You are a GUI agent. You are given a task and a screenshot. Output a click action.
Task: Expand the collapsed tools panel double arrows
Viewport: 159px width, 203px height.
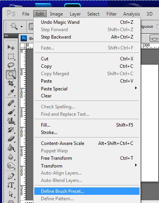(6, 35)
